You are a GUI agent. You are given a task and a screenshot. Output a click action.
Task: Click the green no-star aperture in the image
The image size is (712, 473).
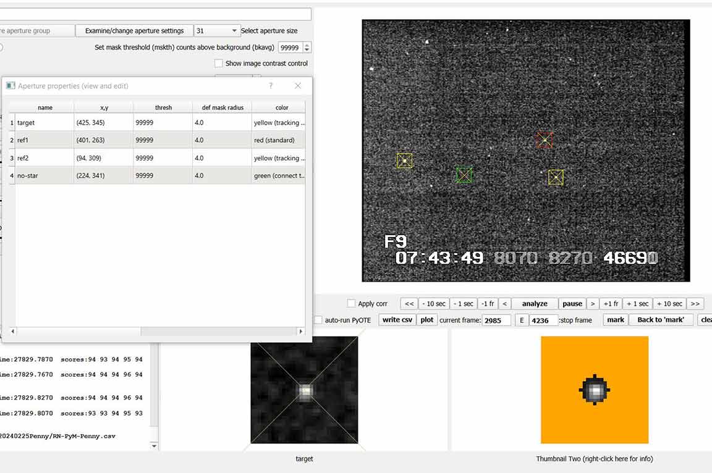[464, 175]
